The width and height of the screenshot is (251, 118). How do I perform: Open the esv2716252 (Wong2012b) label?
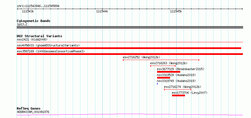point(141,57)
